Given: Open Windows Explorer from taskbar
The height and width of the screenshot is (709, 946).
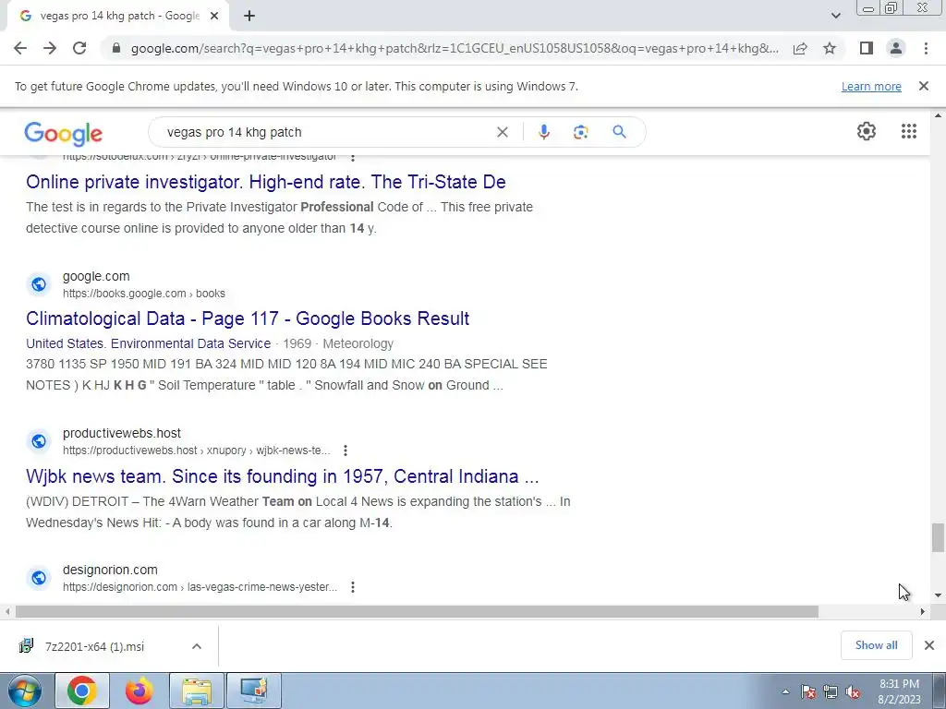Looking at the screenshot, I should [x=197, y=691].
